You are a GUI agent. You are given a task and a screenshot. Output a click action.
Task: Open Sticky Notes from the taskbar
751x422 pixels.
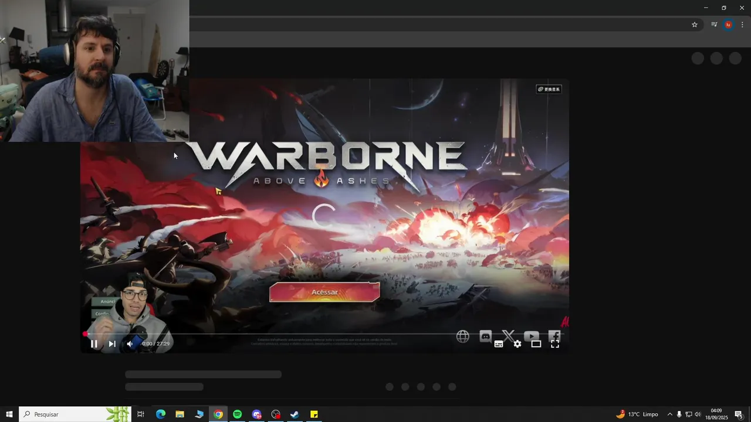click(314, 414)
